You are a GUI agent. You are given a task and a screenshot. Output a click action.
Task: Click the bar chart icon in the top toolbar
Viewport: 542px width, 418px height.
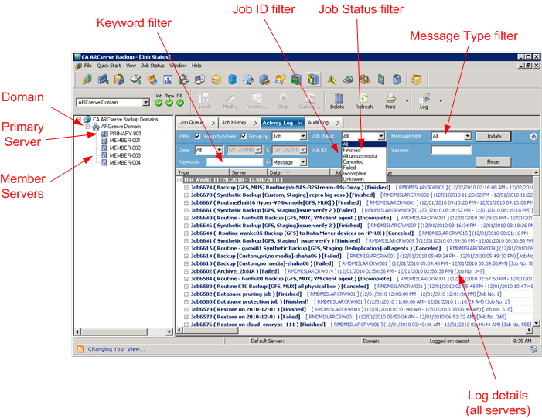87,80
